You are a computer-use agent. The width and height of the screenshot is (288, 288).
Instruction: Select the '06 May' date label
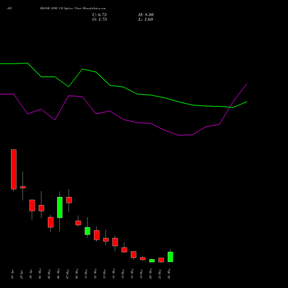tap(59, 274)
